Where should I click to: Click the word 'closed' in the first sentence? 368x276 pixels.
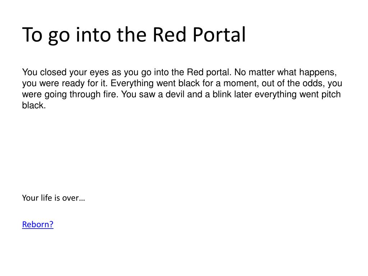click(53, 72)
